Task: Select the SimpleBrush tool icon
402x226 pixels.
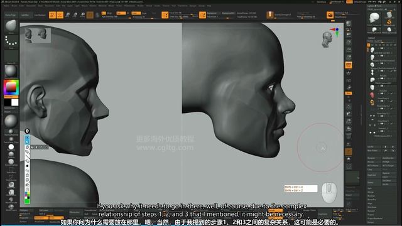Action: point(389,22)
